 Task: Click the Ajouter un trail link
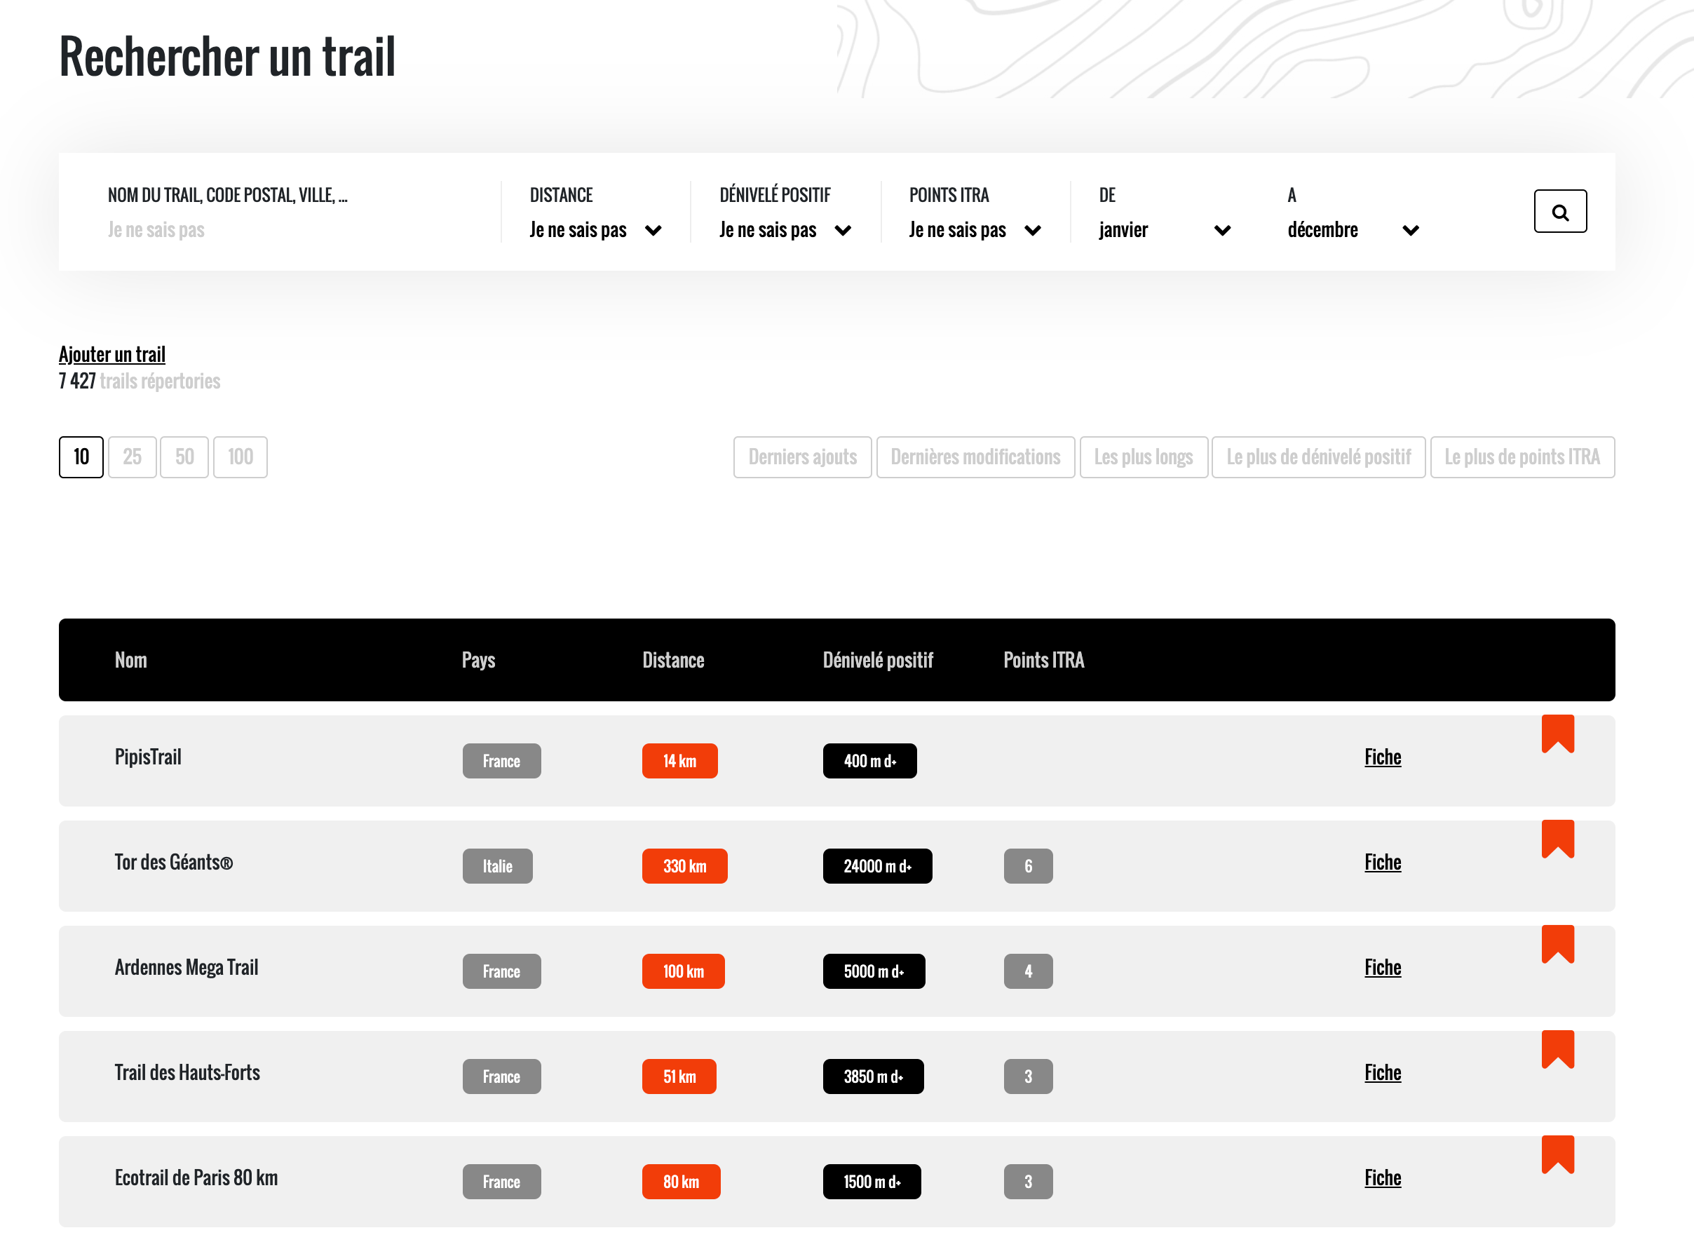point(112,354)
